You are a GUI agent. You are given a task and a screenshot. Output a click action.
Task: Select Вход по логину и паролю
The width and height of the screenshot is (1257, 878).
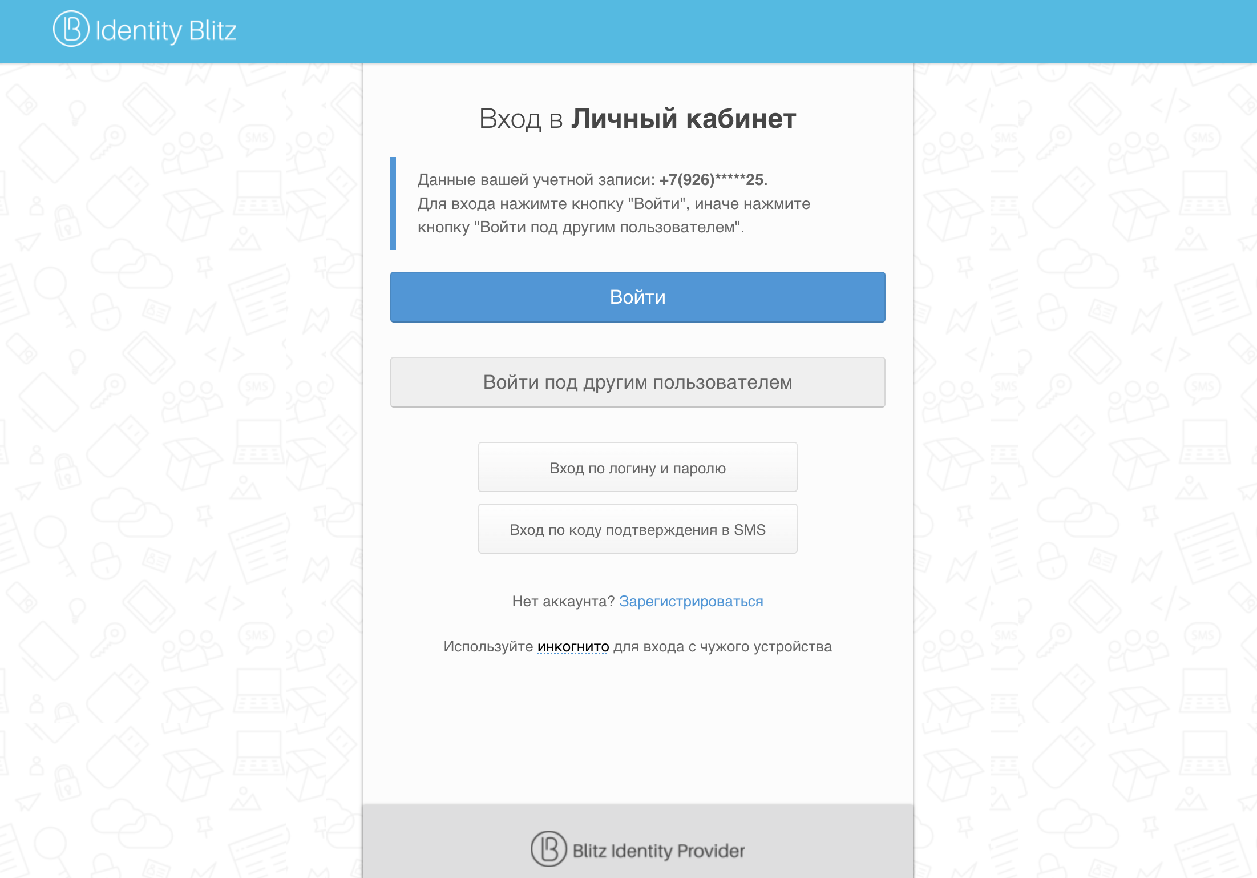tap(637, 468)
